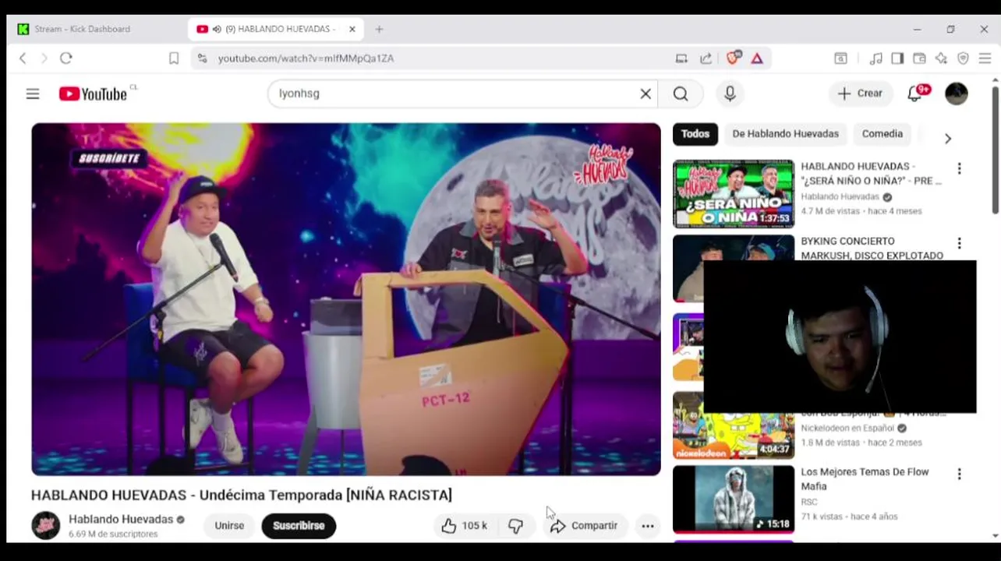Reload the page in the browser
The image size is (1001, 561).
pyautogui.click(x=66, y=58)
